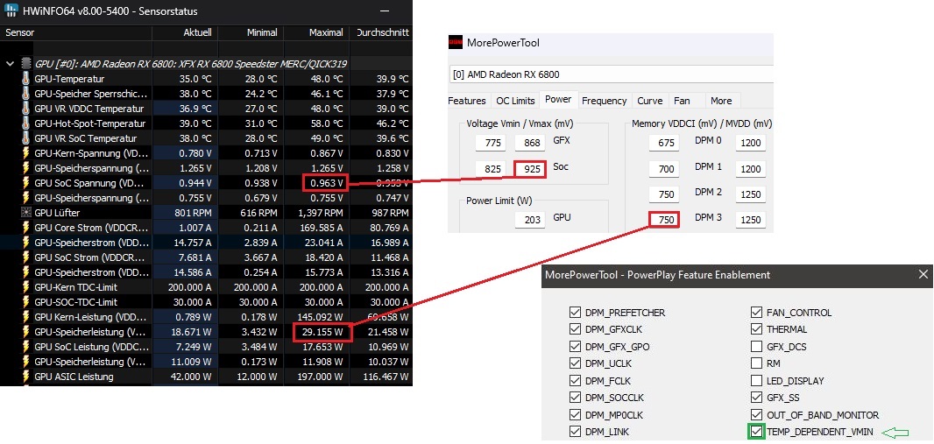
Task: Click lightning icon of GPU ASIC Leistung row
Action: 26,377
